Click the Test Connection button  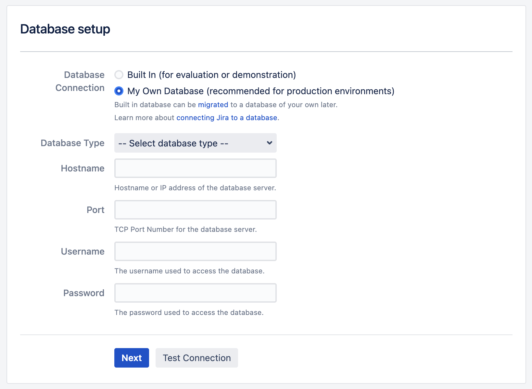coord(196,358)
